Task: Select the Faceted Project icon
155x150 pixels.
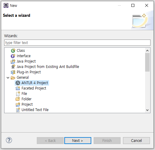Action: [x=18, y=88]
